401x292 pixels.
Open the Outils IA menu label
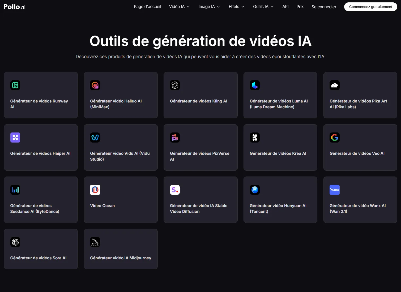[261, 7]
